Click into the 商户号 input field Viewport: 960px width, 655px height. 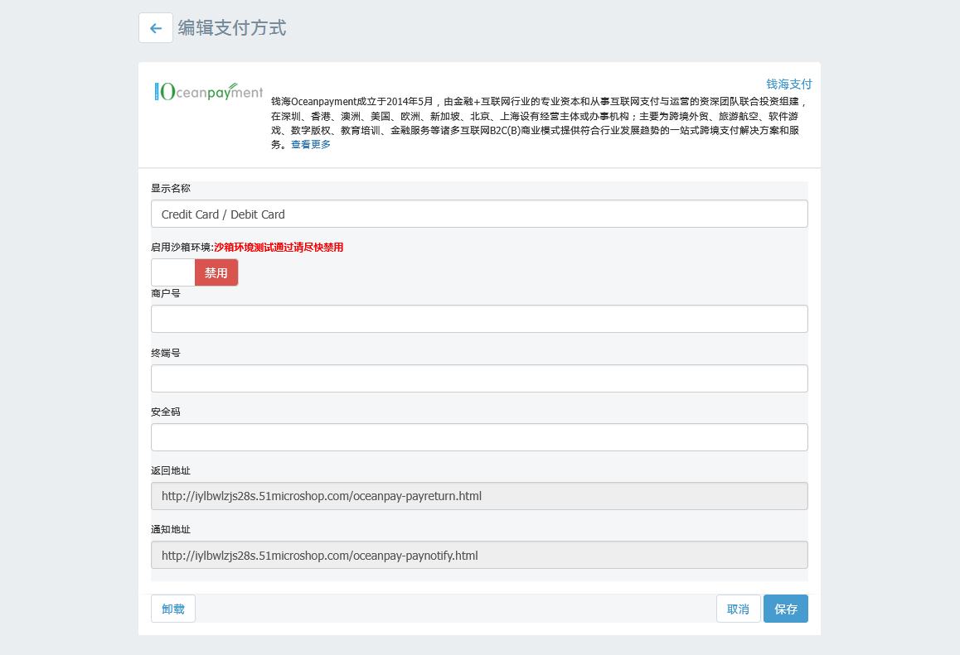click(479, 319)
